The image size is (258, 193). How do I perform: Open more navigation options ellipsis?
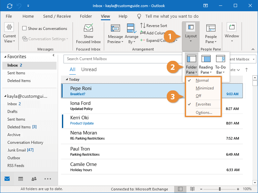tap(47, 179)
